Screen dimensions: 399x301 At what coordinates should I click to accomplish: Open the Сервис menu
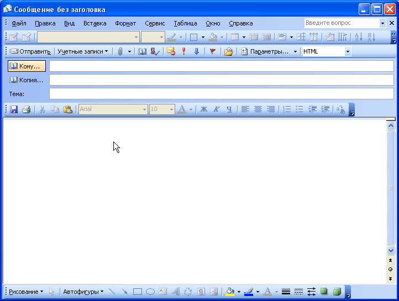(155, 23)
